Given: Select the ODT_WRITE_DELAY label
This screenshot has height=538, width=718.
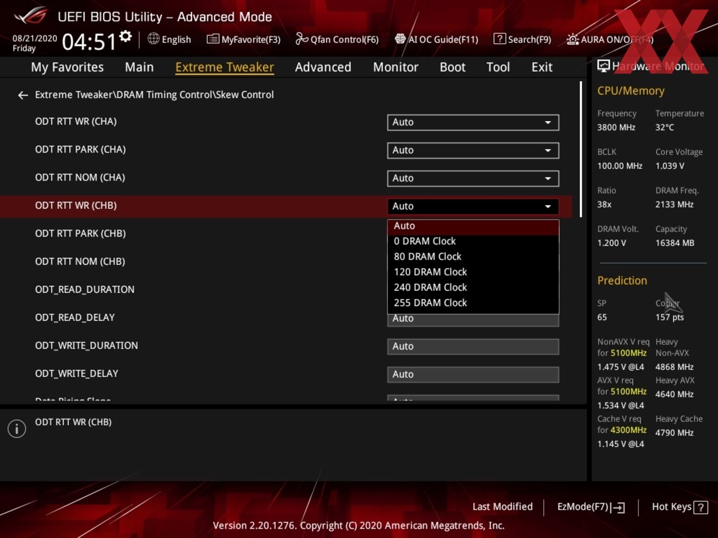Looking at the screenshot, I should [77, 373].
